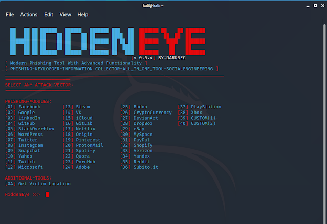Viewport: 327px width, 224px height.
Task: Open the Edit menu
Action: pos(49,15)
